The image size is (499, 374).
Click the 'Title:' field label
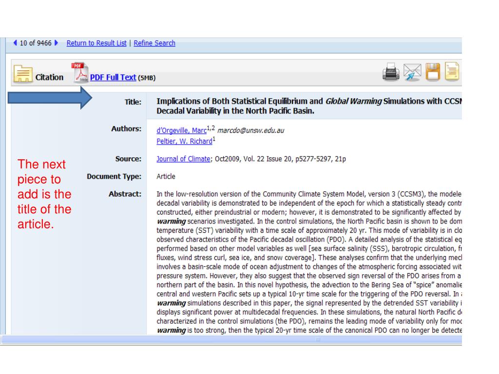tap(133, 102)
